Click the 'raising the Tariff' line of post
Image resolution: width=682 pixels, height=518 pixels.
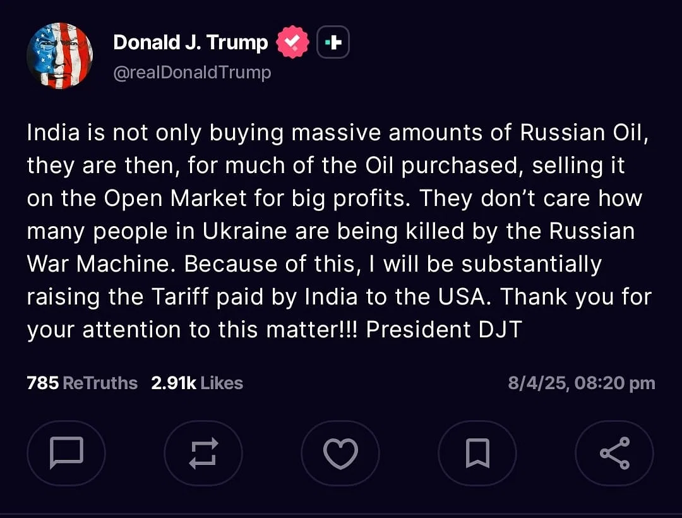click(x=338, y=297)
